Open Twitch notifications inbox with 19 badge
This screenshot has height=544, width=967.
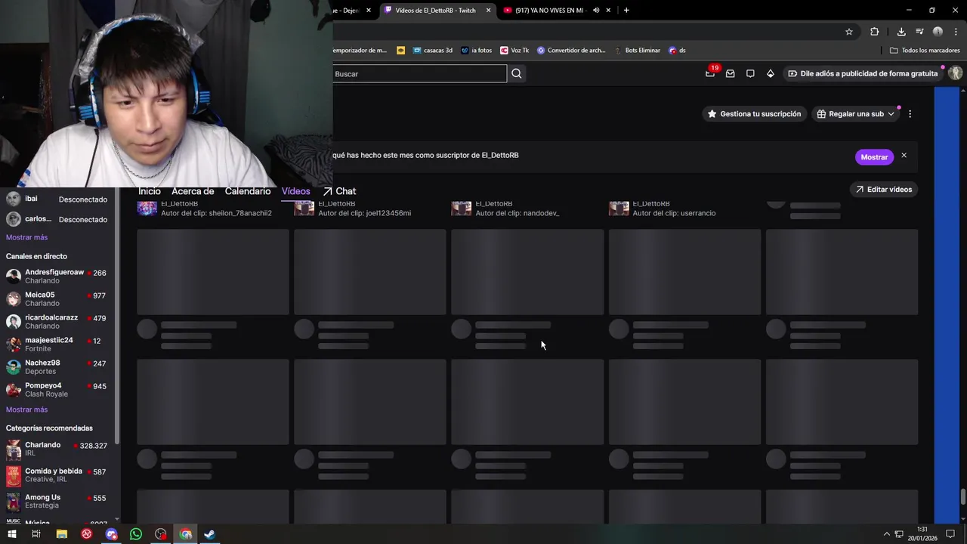click(710, 73)
